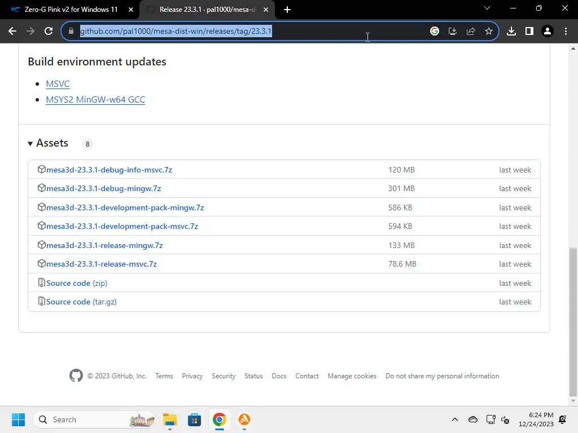Open the Security footer link
The image size is (578, 433).
pyautogui.click(x=224, y=376)
